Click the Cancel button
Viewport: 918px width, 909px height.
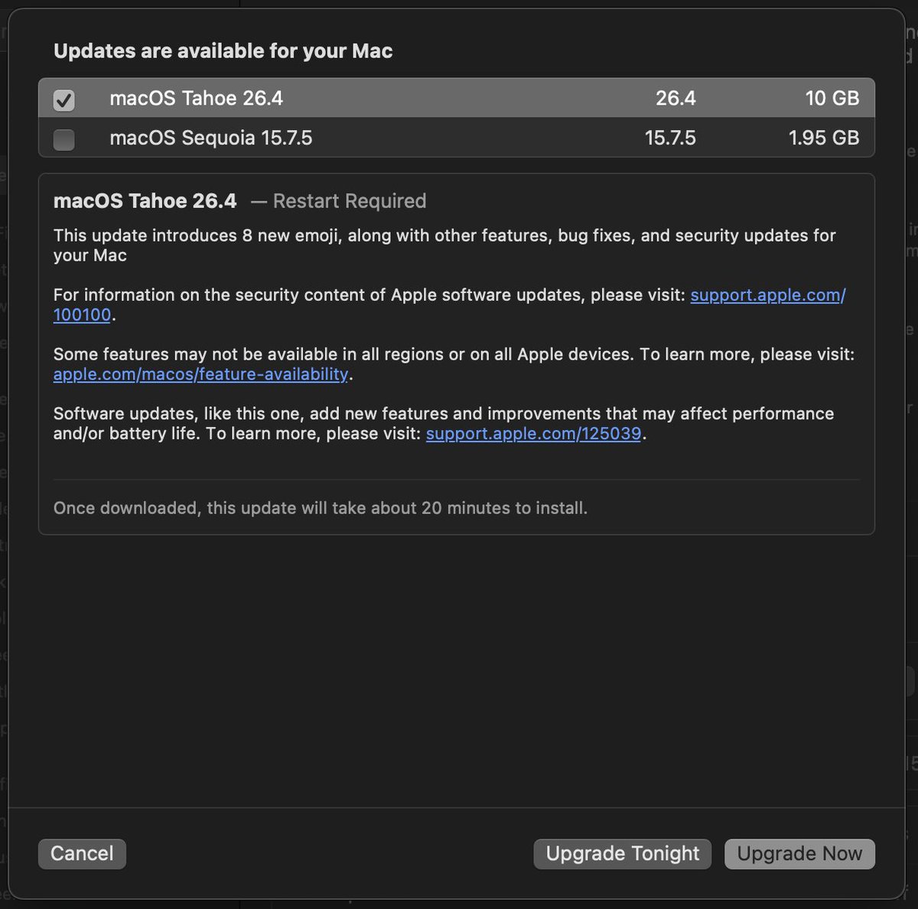pyautogui.click(x=82, y=853)
